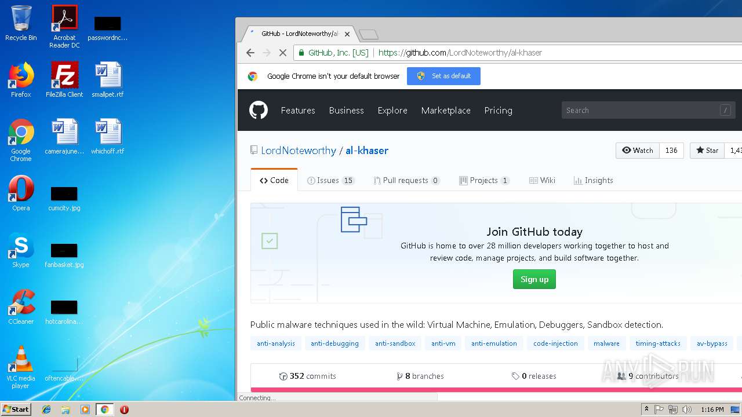Open the Start menu

click(16, 409)
